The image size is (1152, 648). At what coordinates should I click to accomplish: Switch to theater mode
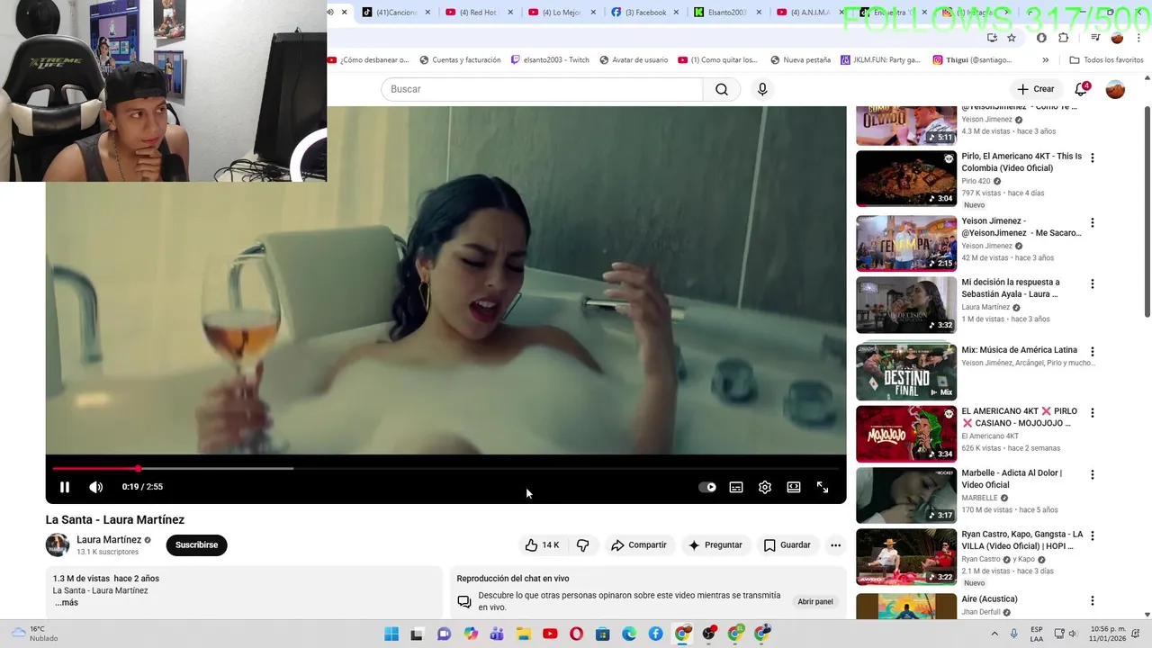click(x=794, y=487)
